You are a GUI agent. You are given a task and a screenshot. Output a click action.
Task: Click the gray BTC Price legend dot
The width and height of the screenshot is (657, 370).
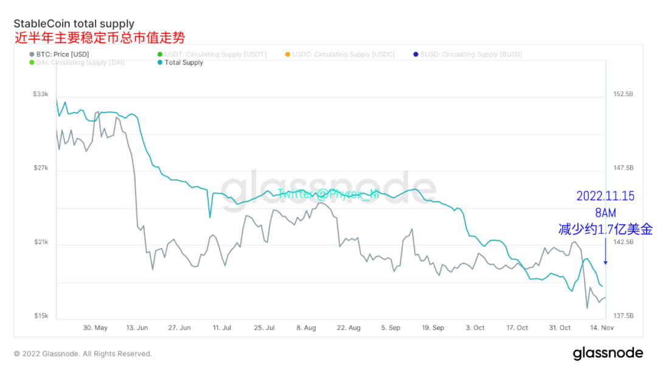coord(31,55)
